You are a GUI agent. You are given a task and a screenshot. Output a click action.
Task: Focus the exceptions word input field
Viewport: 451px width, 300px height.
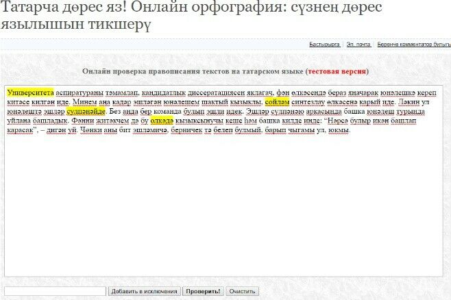(x=55, y=291)
